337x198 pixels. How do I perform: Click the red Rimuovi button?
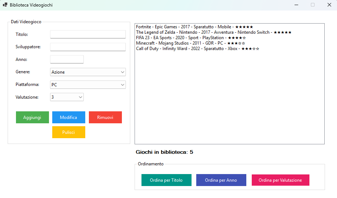click(x=105, y=117)
